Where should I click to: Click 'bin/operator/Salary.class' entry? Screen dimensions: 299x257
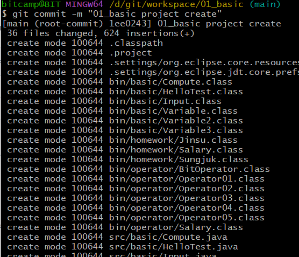(x=176, y=227)
